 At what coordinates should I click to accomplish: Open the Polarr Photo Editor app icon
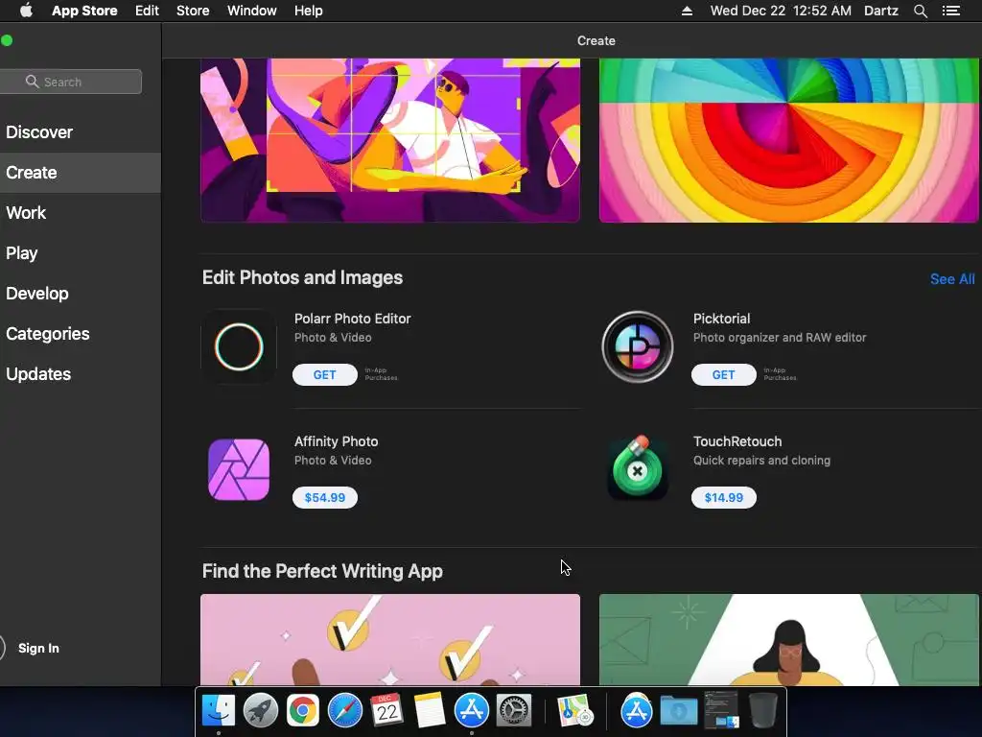239,346
